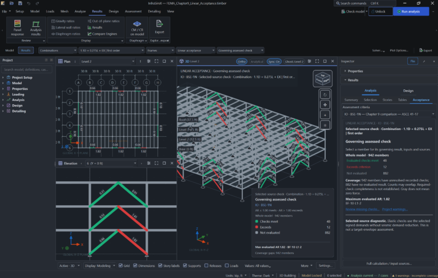Show Diaphragm ratios display
This screenshot has width=438, height=278.
click(x=66, y=34)
